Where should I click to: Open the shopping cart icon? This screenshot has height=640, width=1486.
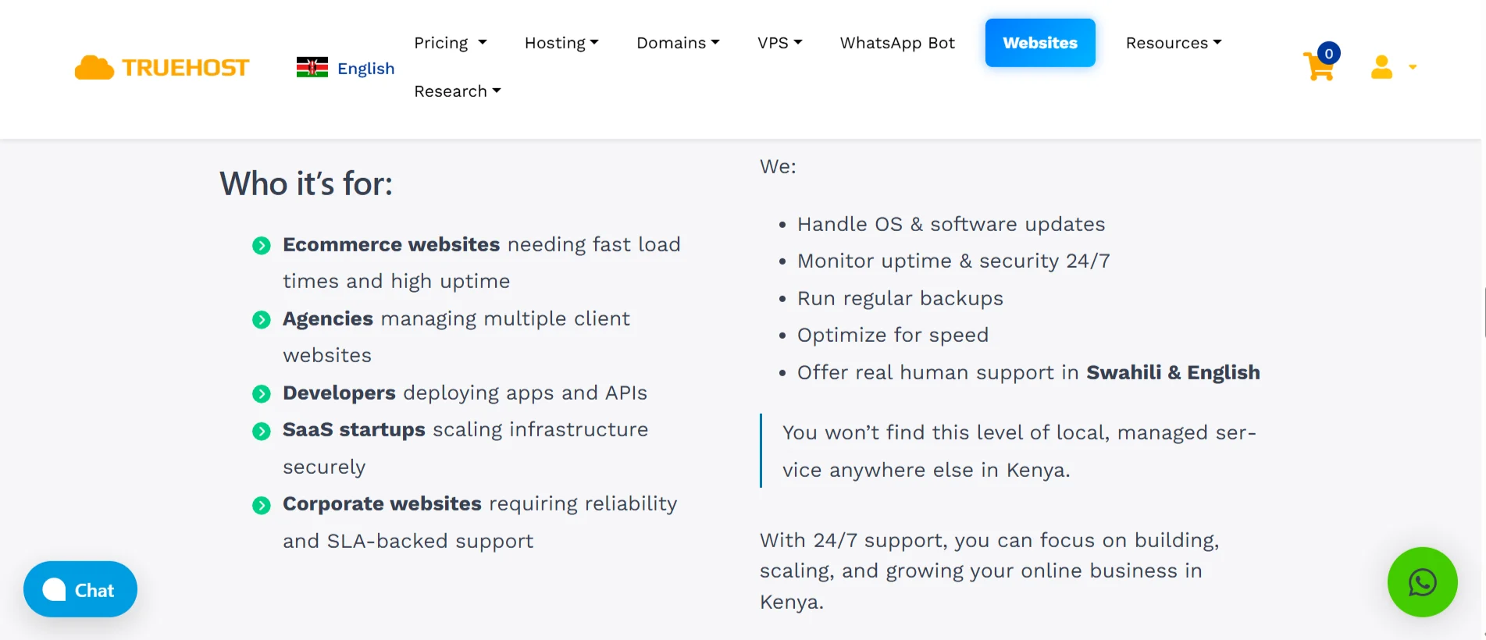tap(1318, 67)
